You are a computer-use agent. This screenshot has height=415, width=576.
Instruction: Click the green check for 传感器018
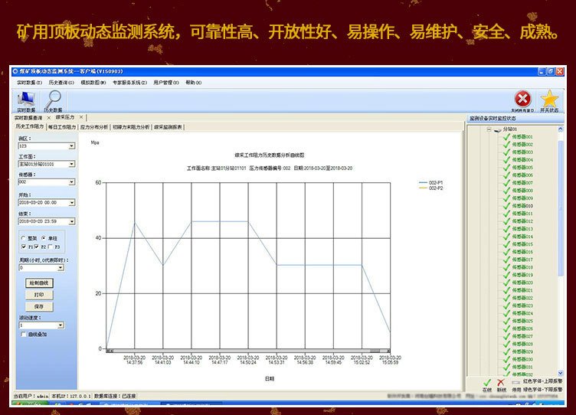click(507, 267)
